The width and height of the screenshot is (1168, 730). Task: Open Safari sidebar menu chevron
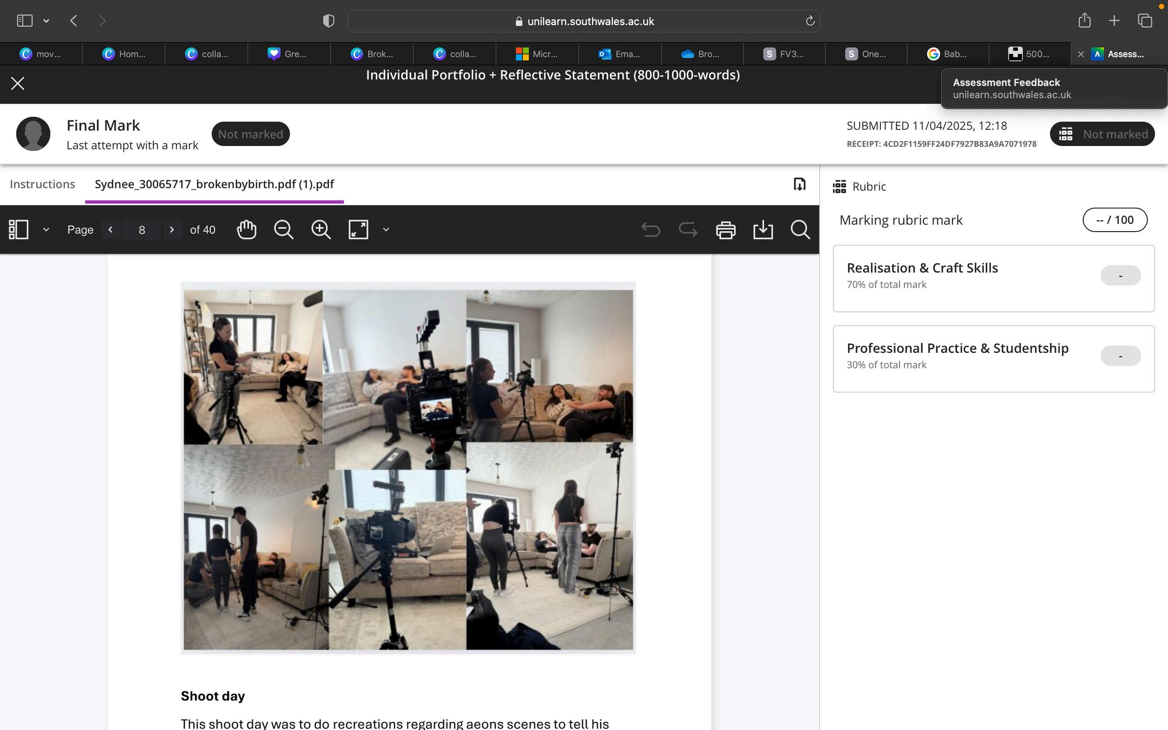pyautogui.click(x=46, y=21)
